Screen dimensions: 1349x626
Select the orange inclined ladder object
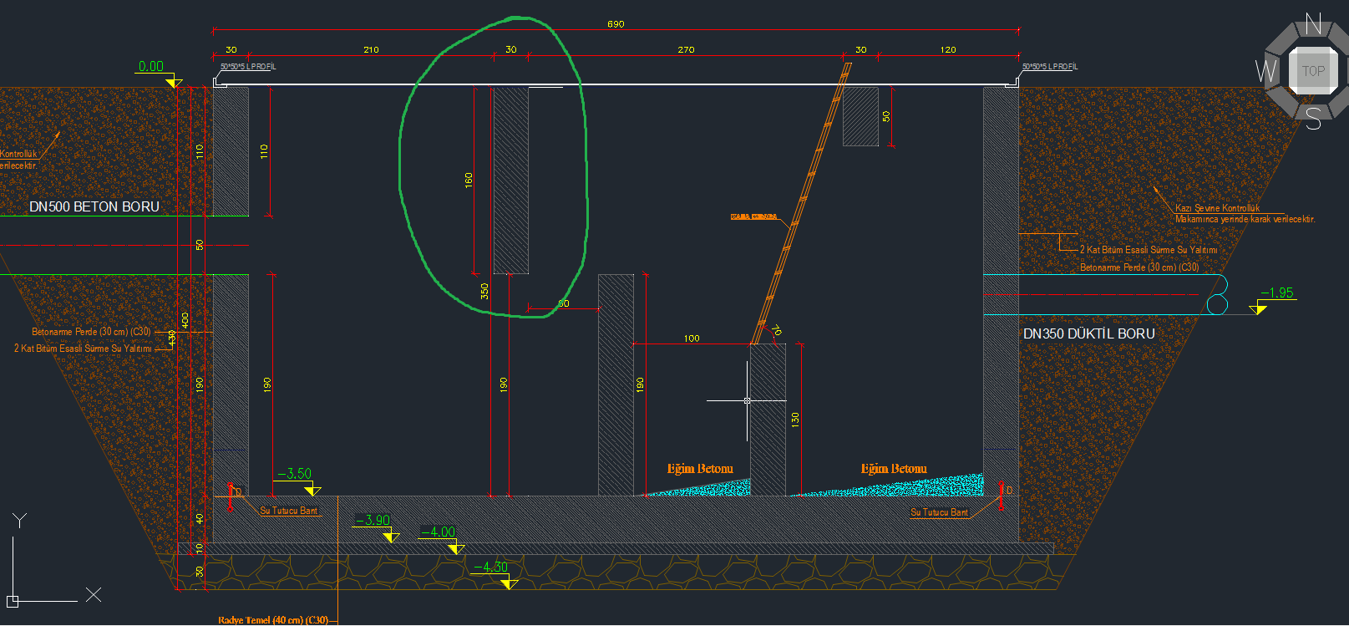801,203
